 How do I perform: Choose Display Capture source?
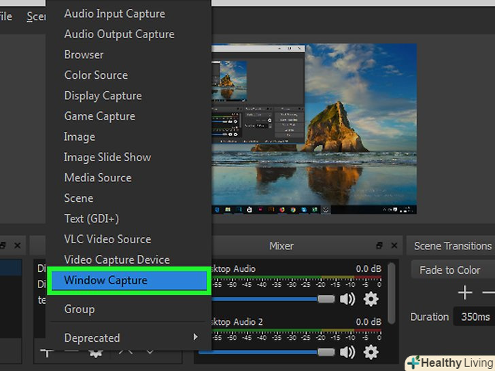pyautogui.click(x=103, y=96)
